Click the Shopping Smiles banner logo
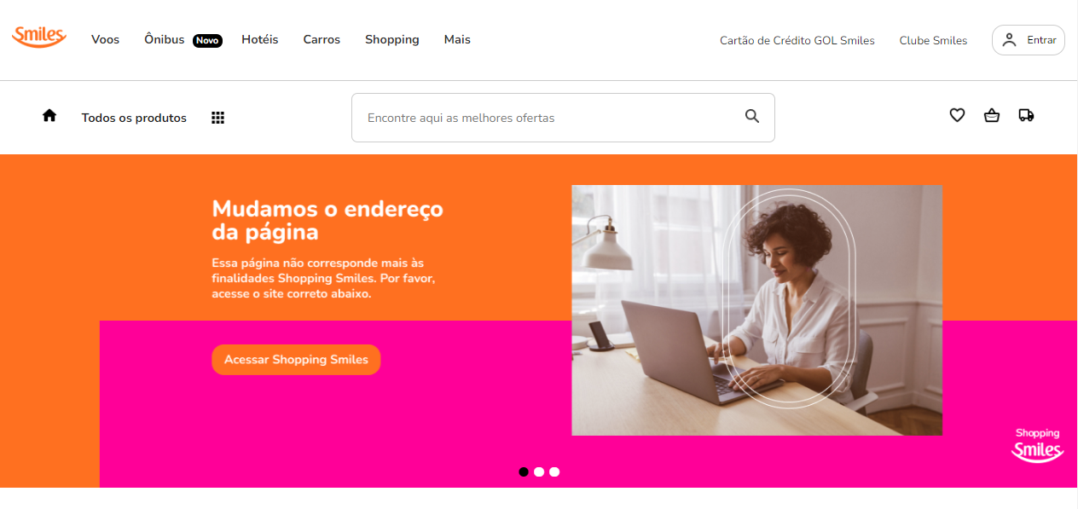 [x=1037, y=446]
